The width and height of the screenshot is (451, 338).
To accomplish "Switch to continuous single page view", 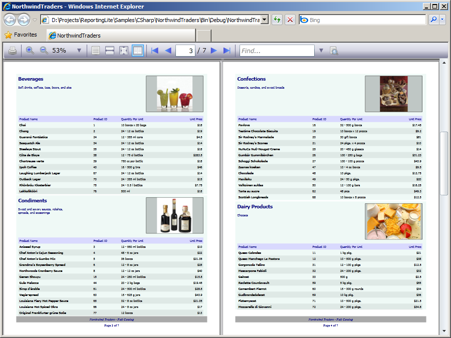I will (x=96, y=51).
